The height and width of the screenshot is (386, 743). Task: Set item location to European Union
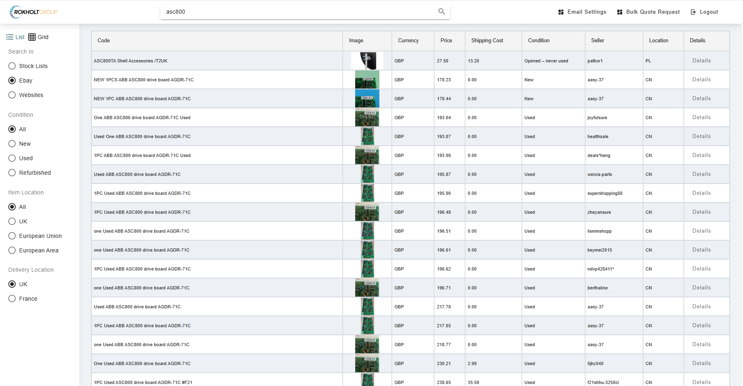[x=12, y=236]
